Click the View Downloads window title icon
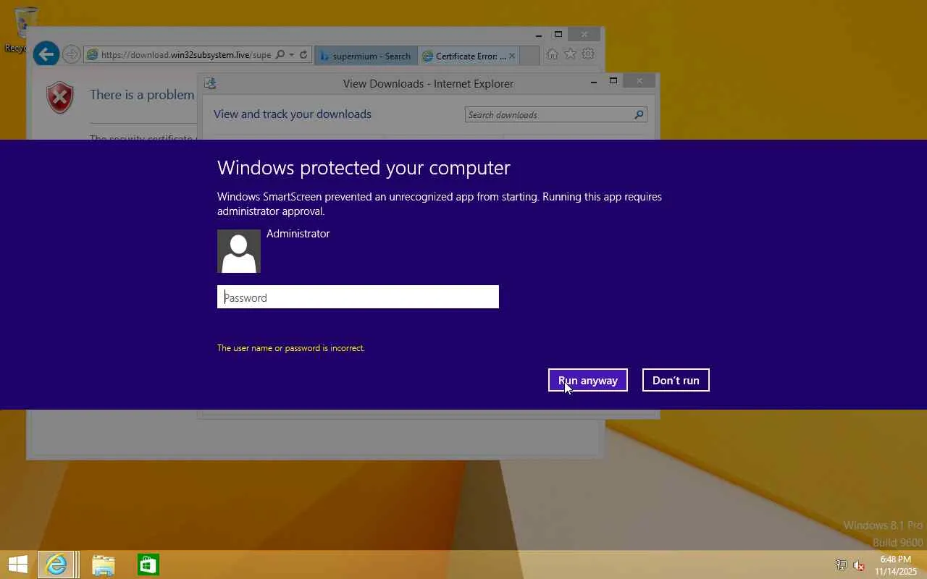Screen dimensions: 927x579 (x=210, y=83)
